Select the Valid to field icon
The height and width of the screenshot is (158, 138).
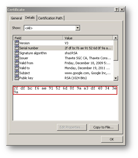click(x=17, y=68)
